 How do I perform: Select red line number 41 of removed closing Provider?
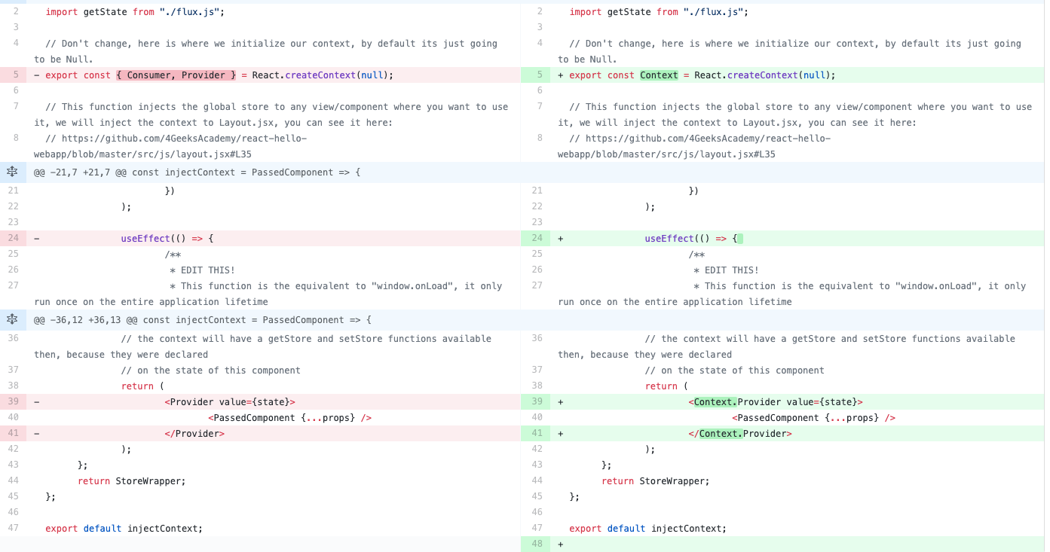tap(14, 434)
